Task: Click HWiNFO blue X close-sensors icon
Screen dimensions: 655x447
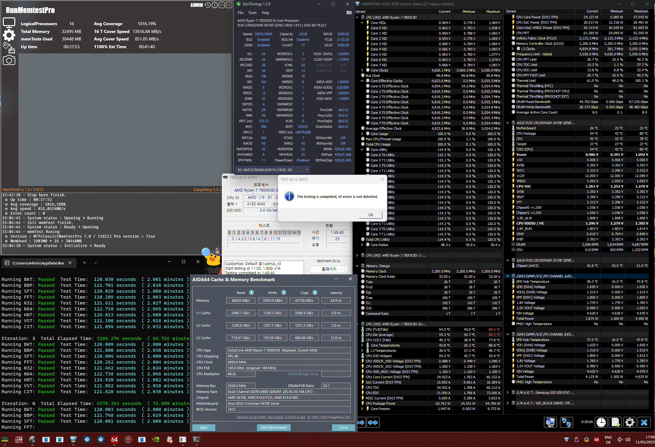Action: click(x=644, y=422)
